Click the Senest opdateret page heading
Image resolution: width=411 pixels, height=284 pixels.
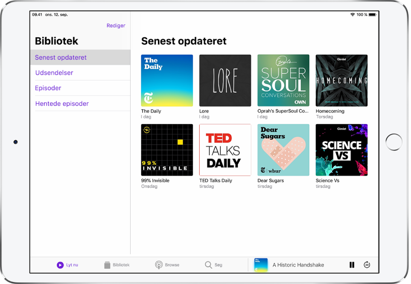[184, 41]
